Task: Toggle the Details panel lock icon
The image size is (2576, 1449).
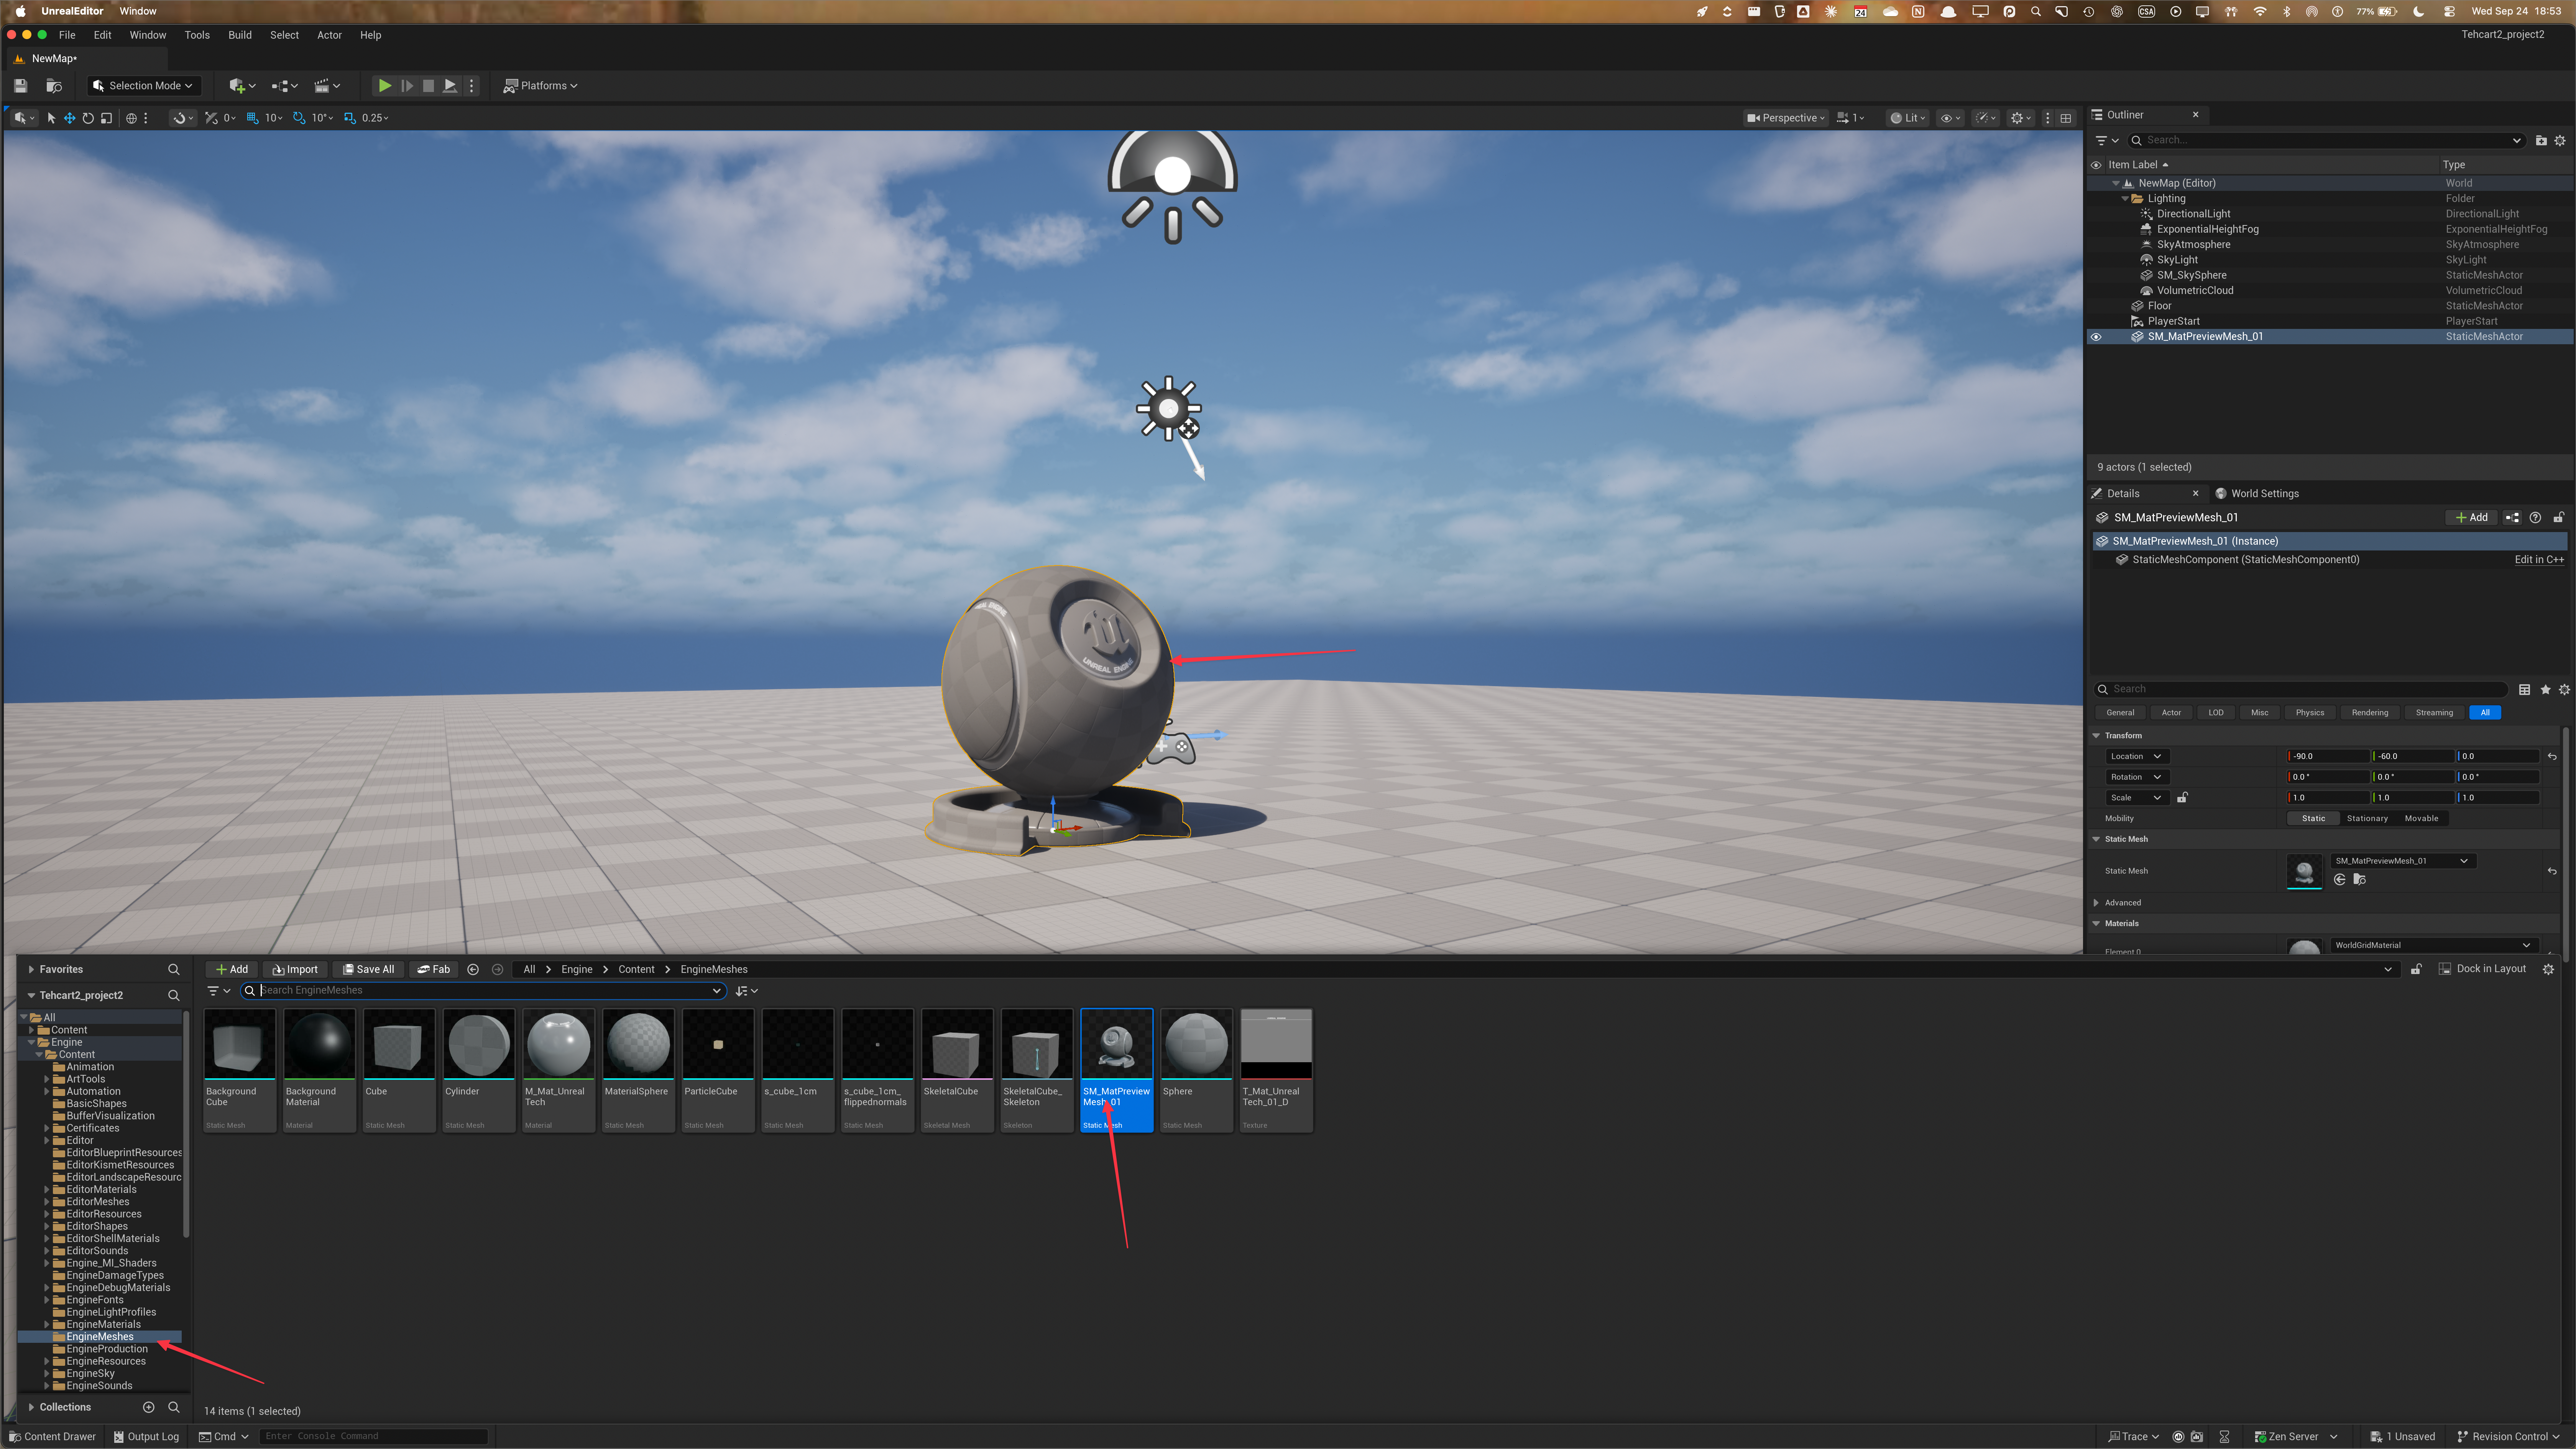Action: pos(2559,518)
